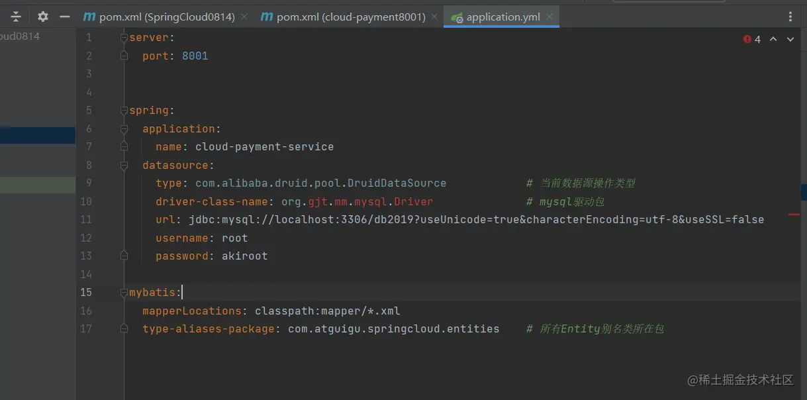Screen dimensions: 807x400
Task: Open project panel settings gear
Action: pyautogui.click(x=42, y=17)
